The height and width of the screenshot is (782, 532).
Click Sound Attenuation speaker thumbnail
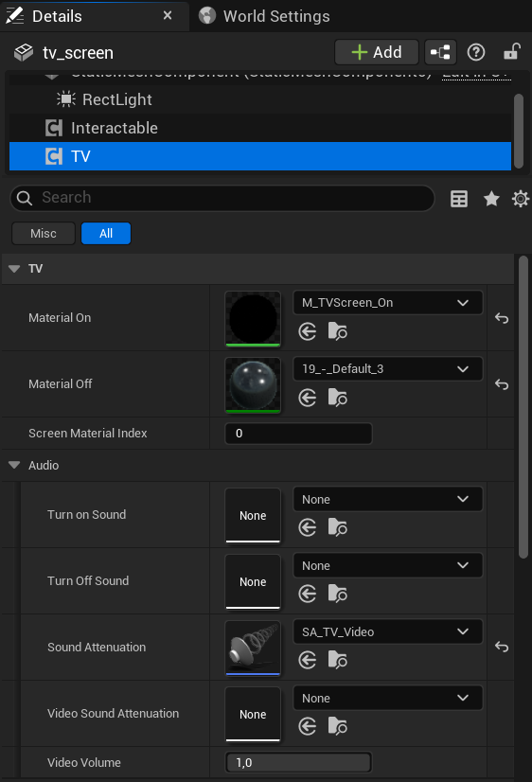point(253,648)
